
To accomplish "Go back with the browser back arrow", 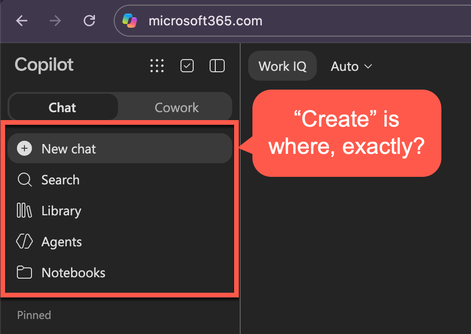I will pos(22,21).
